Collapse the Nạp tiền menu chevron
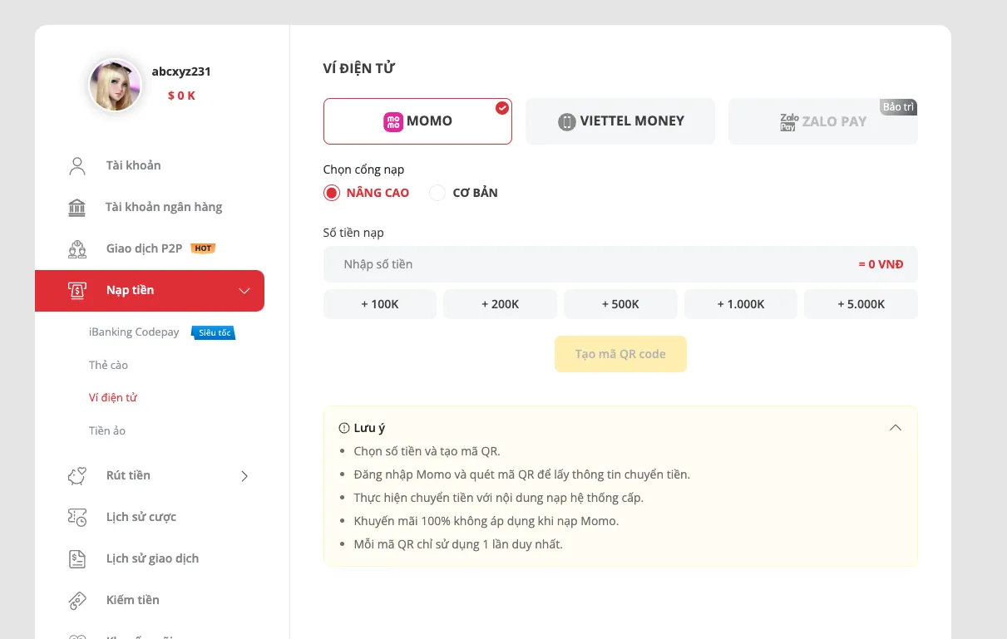Image resolution: width=1007 pixels, height=639 pixels. (244, 290)
